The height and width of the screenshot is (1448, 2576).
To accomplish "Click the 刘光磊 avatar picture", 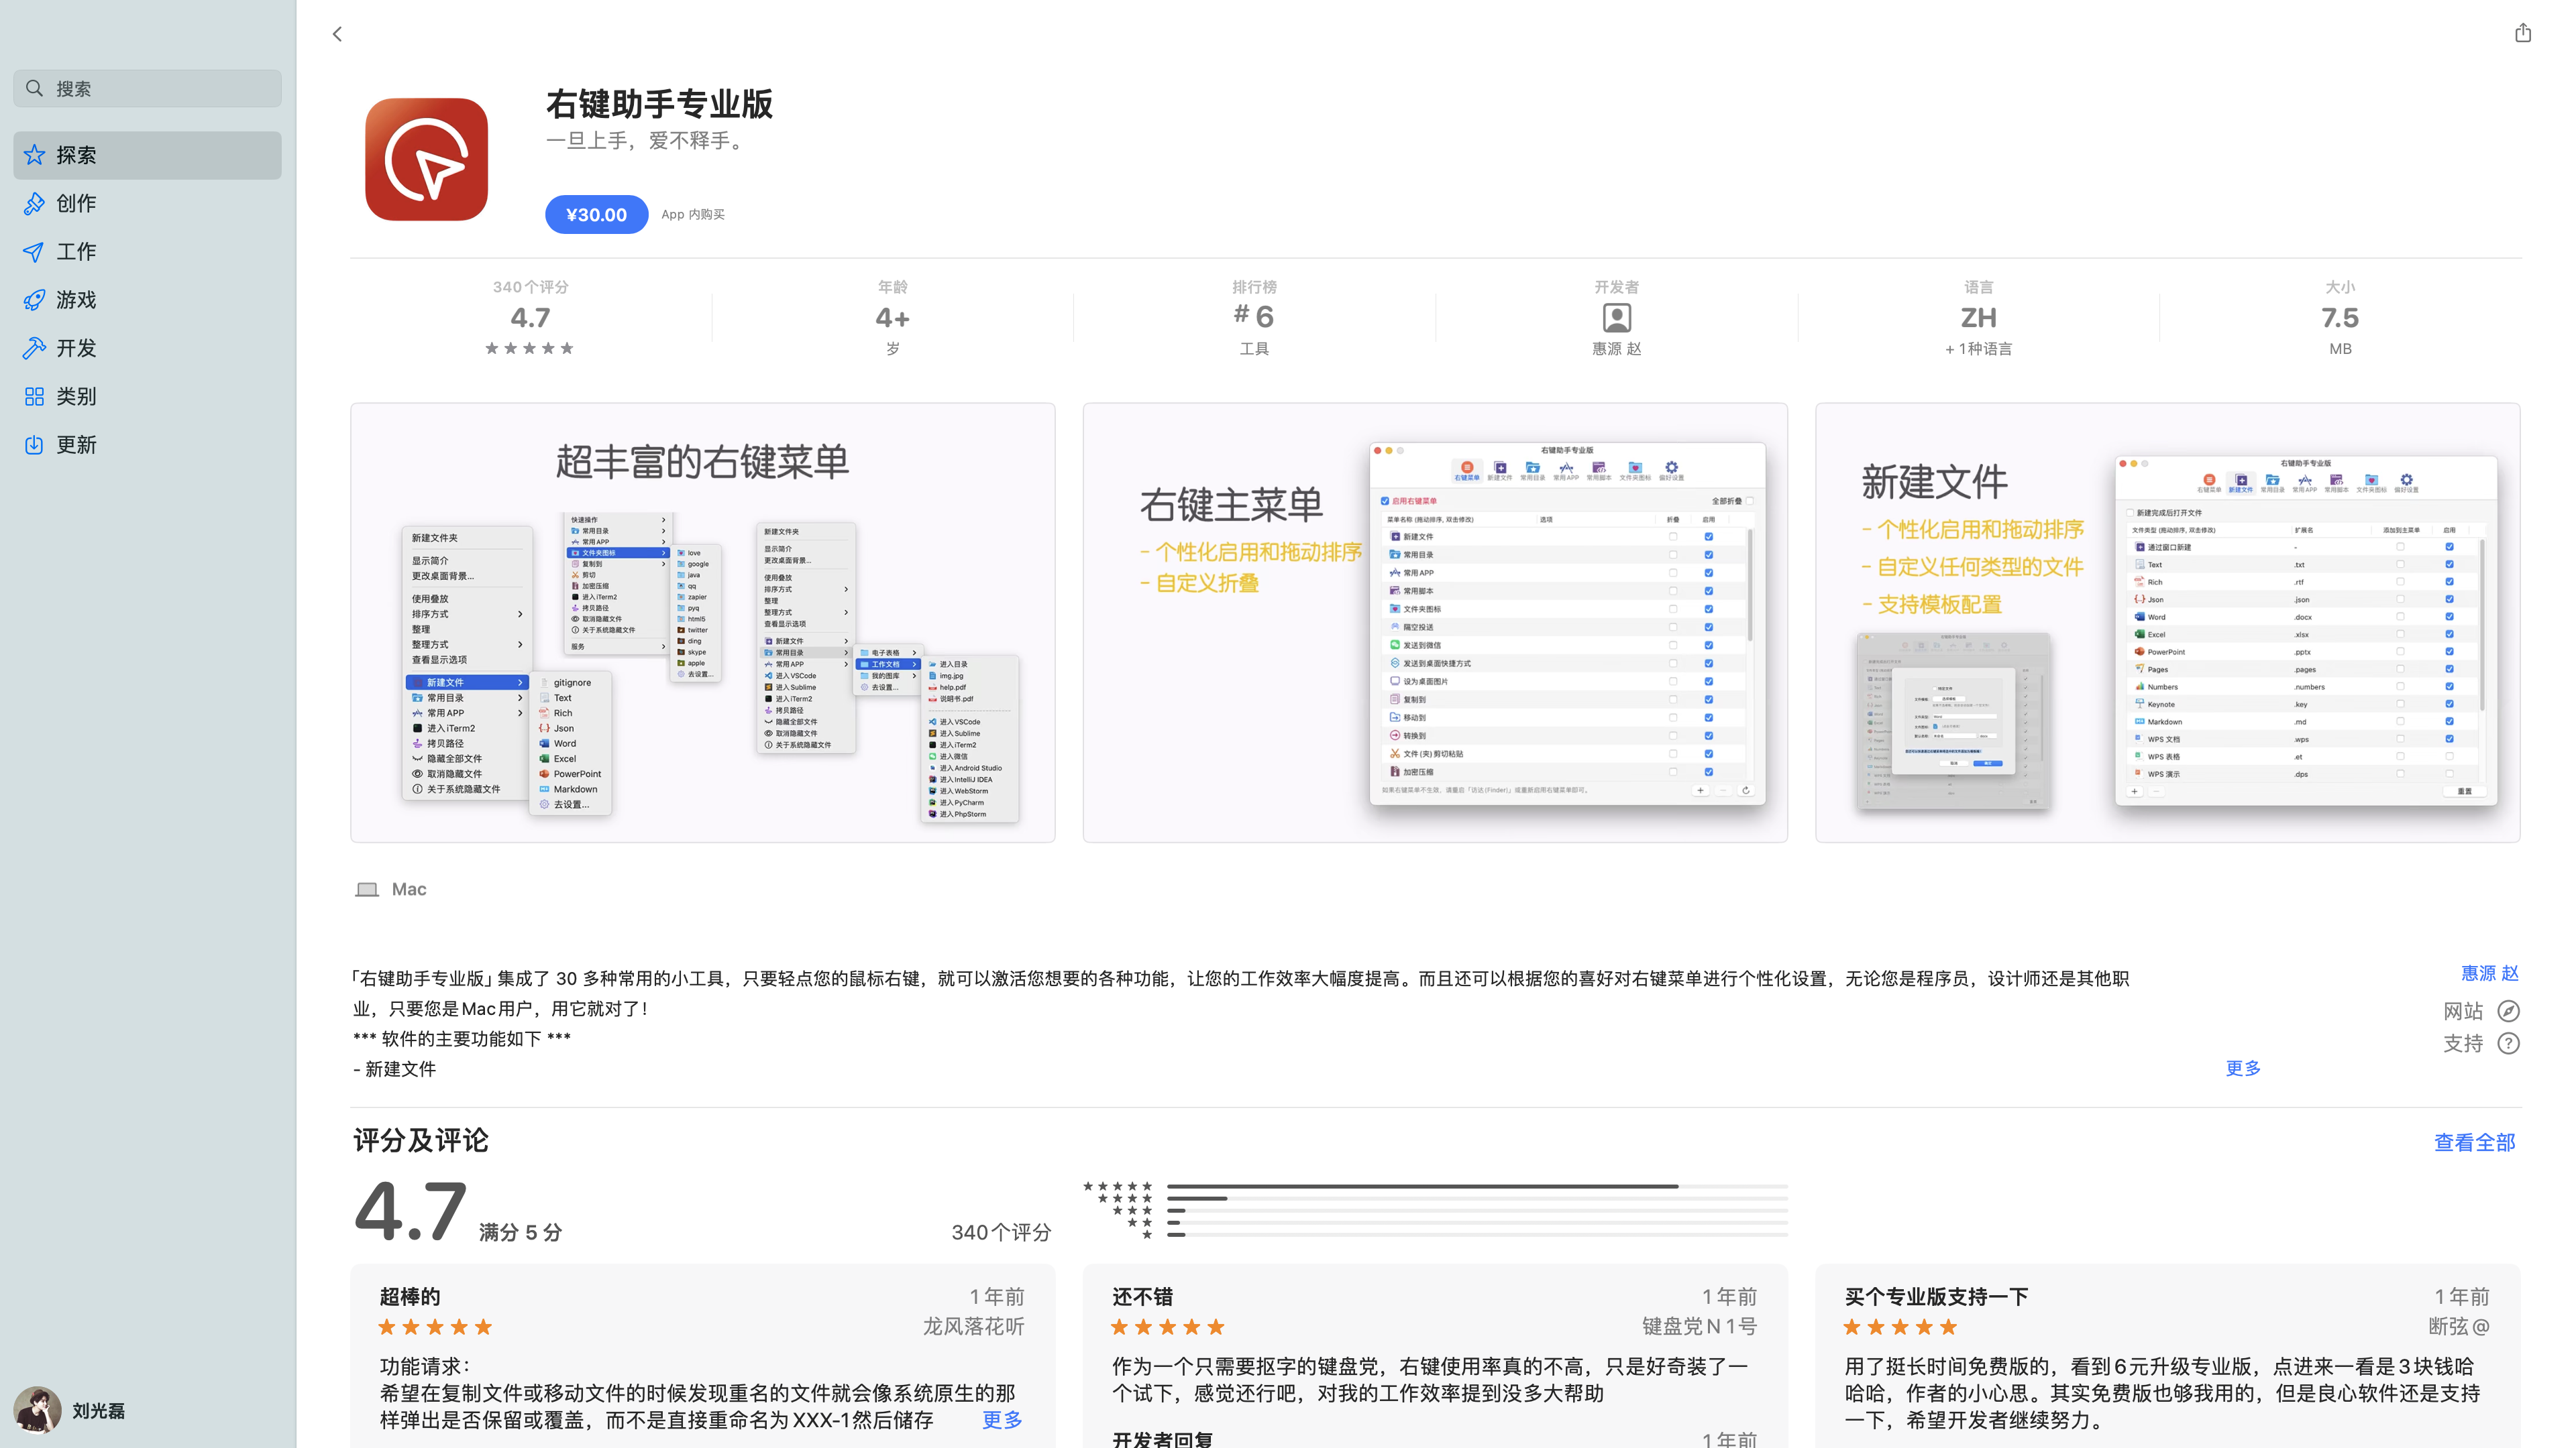I will (x=37, y=1411).
